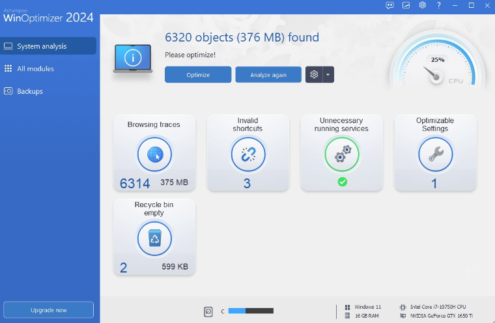Click the help question mark icon

click(x=439, y=5)
